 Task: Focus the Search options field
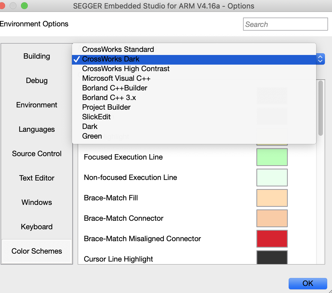285,24
